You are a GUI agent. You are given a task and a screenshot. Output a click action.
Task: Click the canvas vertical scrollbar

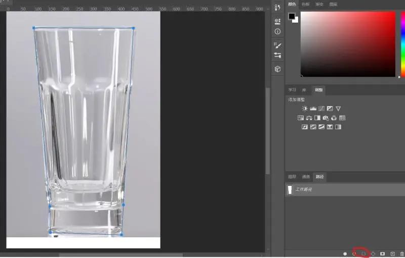tap(268, 131)
